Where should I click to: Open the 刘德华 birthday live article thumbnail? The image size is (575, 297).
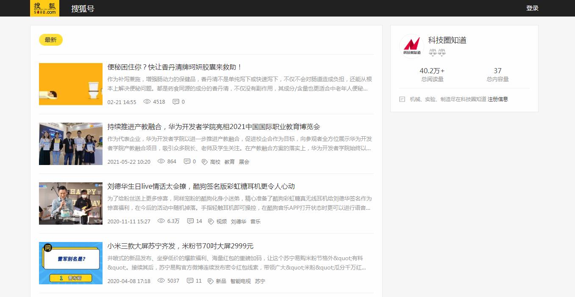click(x=71, y=203)
